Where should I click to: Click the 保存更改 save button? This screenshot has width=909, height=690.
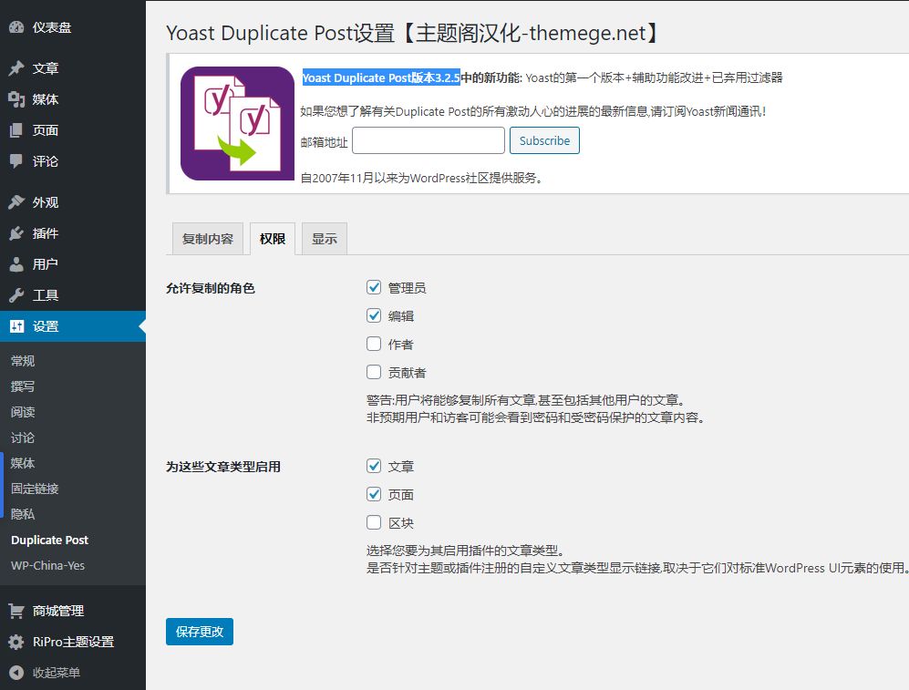pyautogui.click(x=200, y=632)
